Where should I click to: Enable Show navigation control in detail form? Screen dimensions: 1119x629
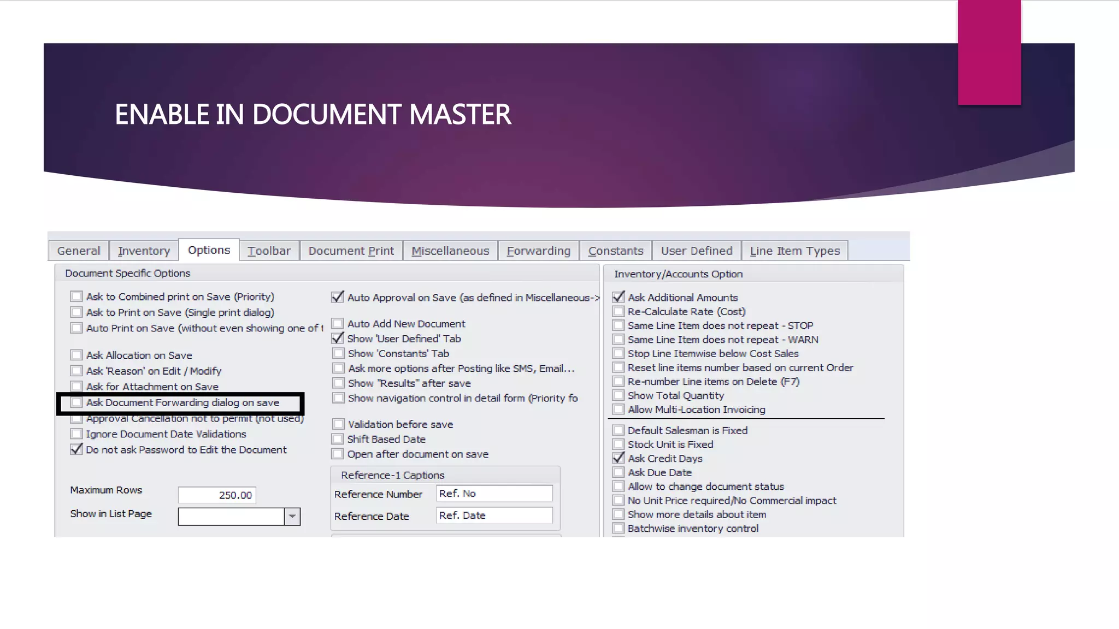click(338, 398)
